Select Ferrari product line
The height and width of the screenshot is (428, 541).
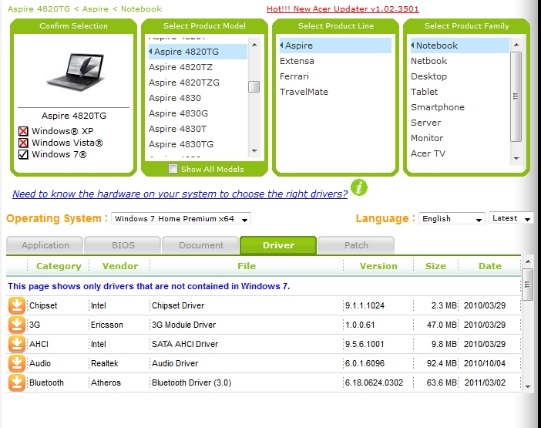(x=294, y=76)
